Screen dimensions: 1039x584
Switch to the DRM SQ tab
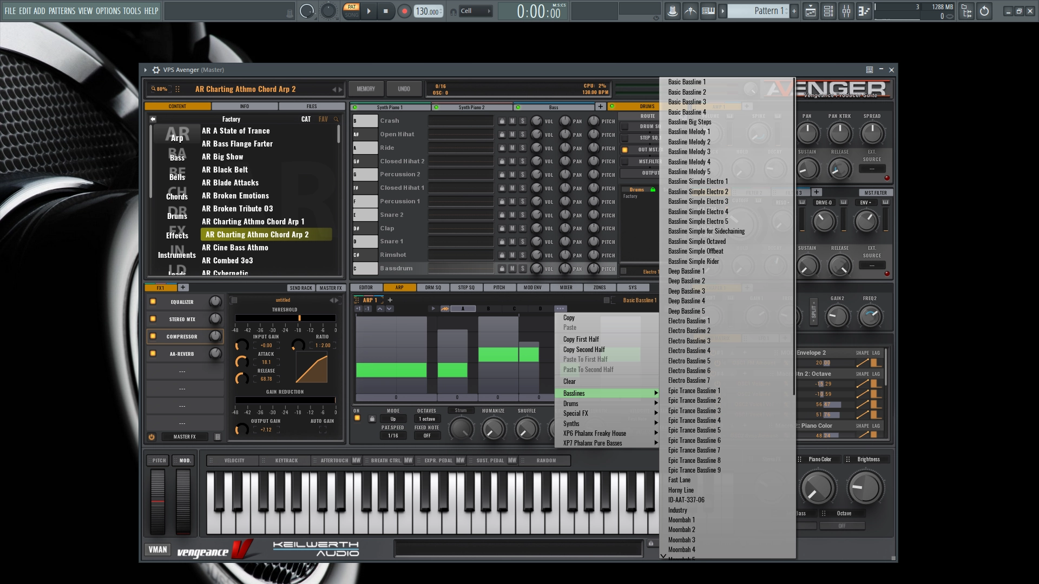433,288
